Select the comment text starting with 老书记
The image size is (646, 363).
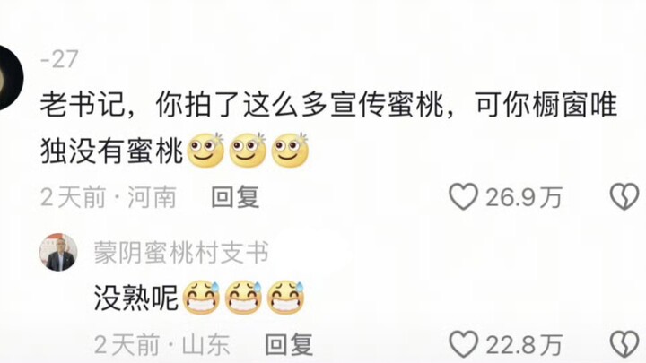click(x=328, y=128)
